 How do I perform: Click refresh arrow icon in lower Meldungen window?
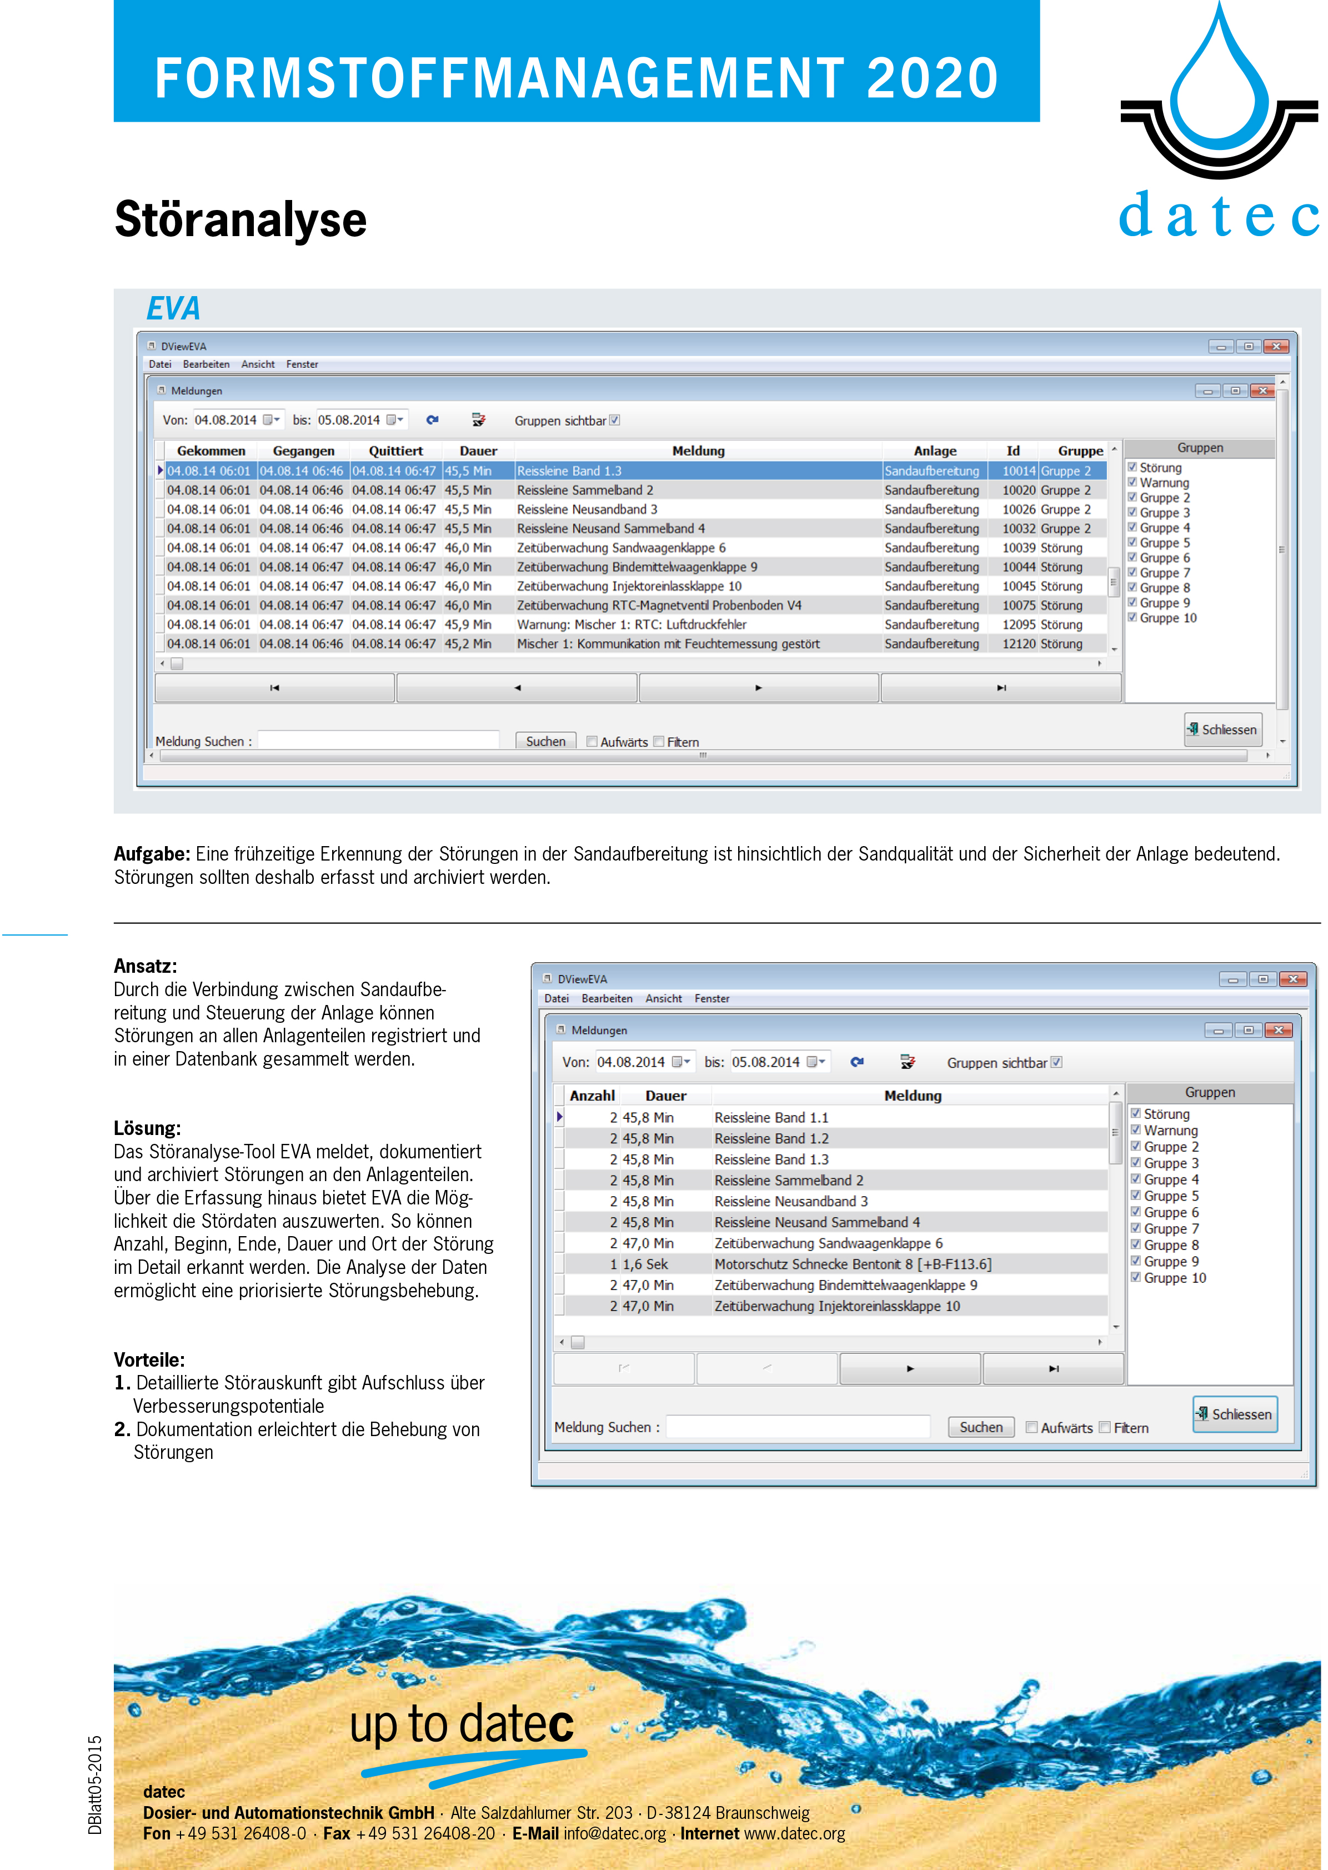856,1062
